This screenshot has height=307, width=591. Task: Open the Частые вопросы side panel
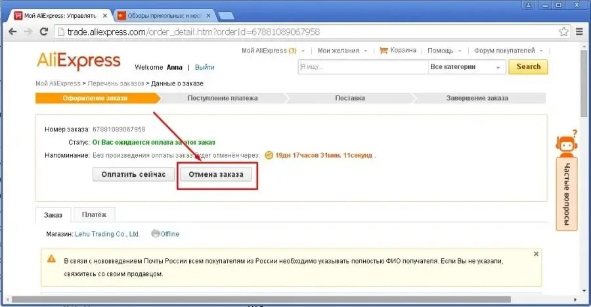click(567, 194)
